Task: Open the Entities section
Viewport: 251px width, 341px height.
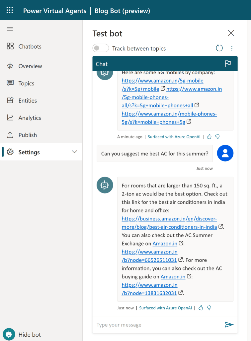Action: coord(28,101)
